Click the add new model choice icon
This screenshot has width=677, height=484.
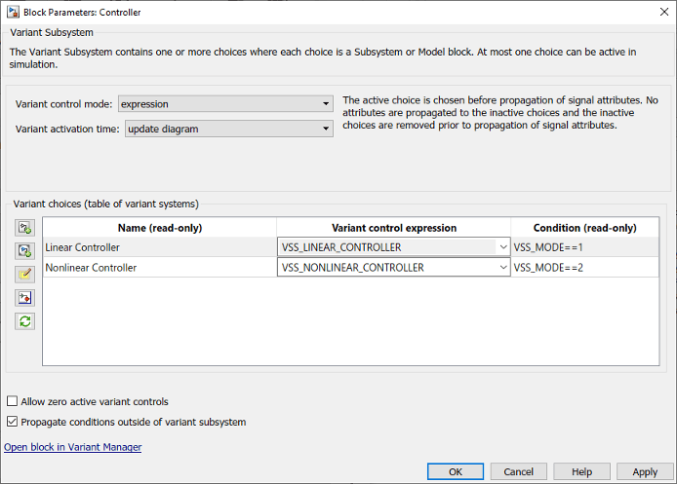(24, 250)
